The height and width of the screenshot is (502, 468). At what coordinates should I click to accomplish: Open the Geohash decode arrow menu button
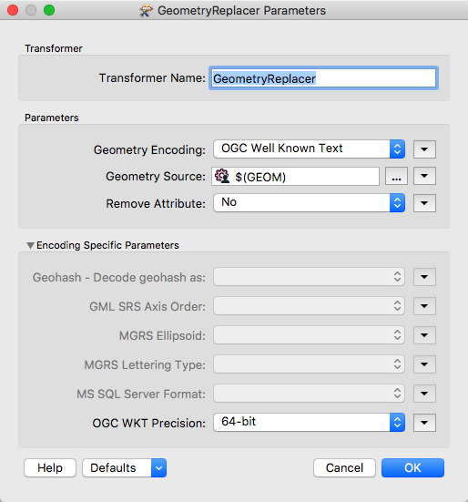pyautogui.click(x=424, y=277)
